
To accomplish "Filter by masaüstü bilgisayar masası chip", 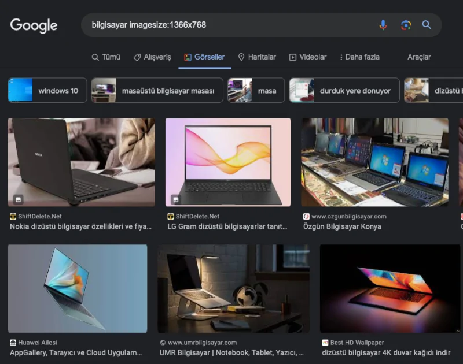I will (157, 91).
